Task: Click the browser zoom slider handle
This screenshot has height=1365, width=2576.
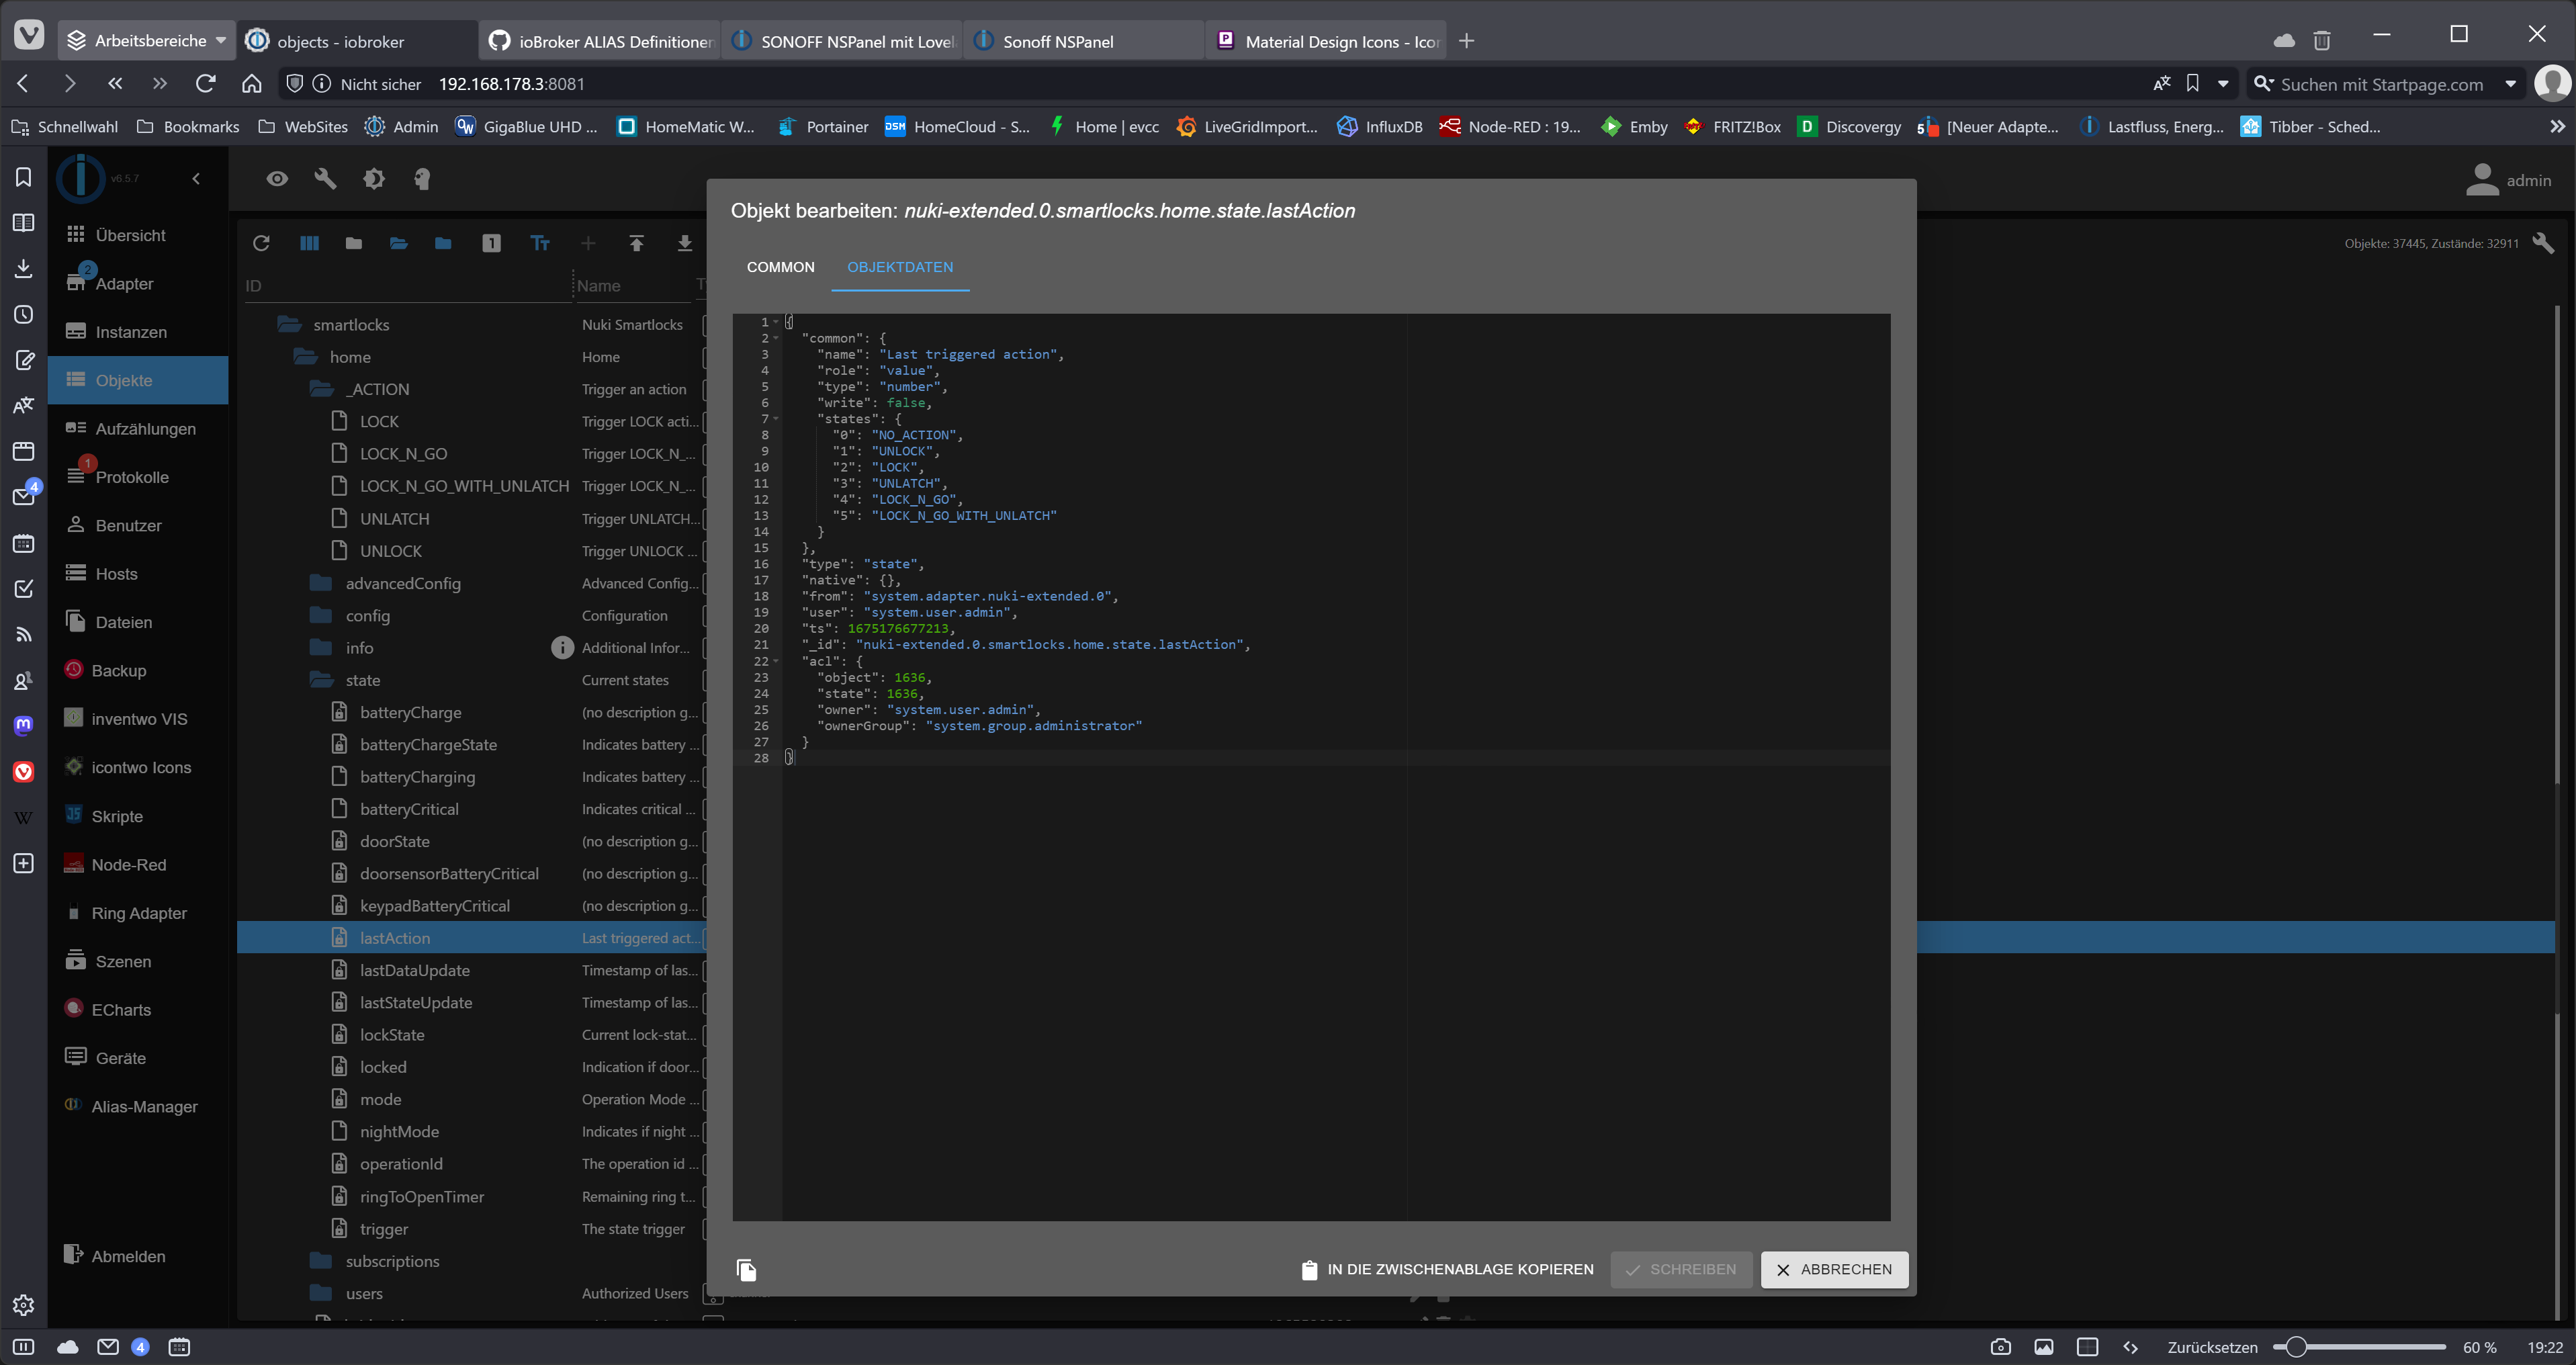Action: coord(2296,1347)
